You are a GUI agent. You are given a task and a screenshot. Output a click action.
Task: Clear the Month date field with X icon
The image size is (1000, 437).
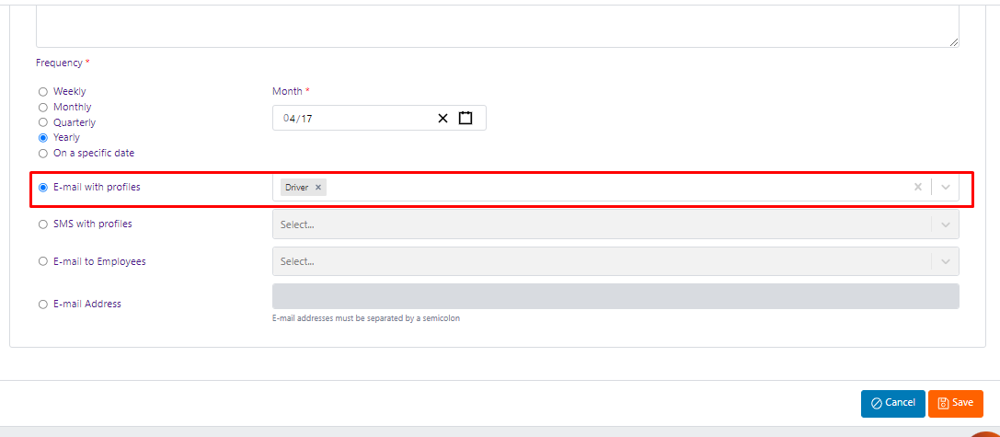point(443,118)
